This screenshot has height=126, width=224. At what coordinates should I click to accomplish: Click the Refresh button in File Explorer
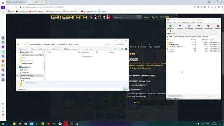(108, 45)
